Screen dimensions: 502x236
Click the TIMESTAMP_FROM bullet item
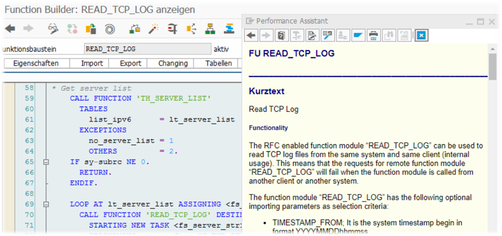pos(368,226)
